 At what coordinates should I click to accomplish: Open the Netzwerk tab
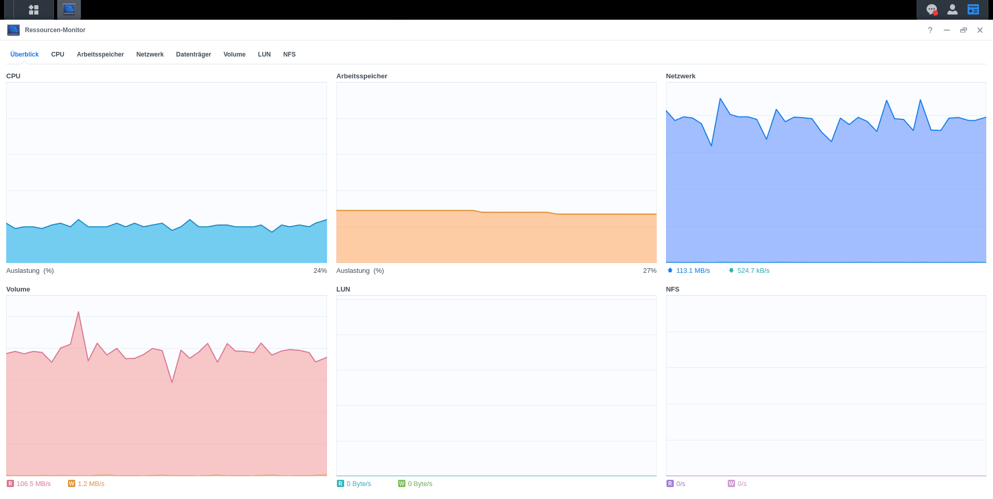pyautogui.click(x=150, y=54)
